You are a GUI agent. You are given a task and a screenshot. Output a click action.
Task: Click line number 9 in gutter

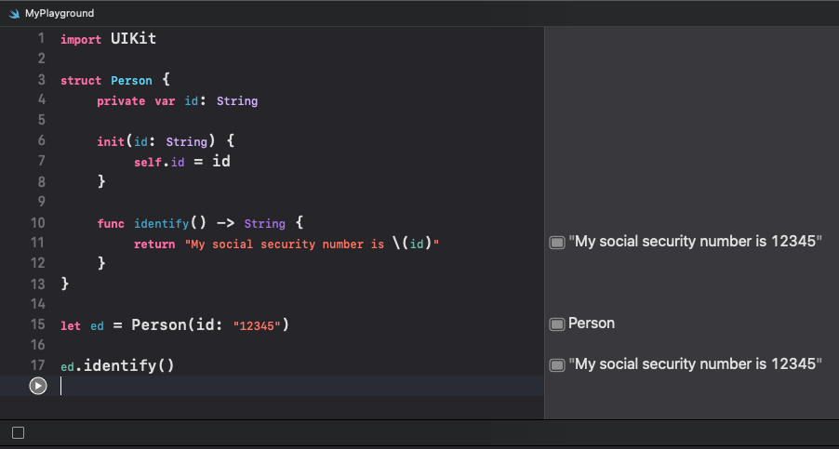click(x=41, y=202)
